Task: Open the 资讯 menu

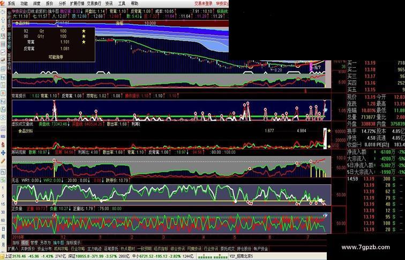Action: pos(109,4)
